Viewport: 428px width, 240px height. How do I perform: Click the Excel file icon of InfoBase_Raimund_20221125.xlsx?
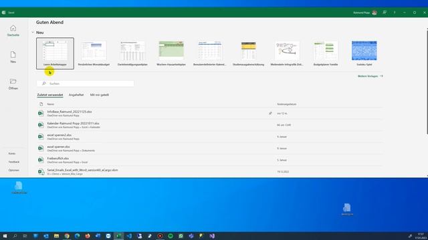pos(41,113)
